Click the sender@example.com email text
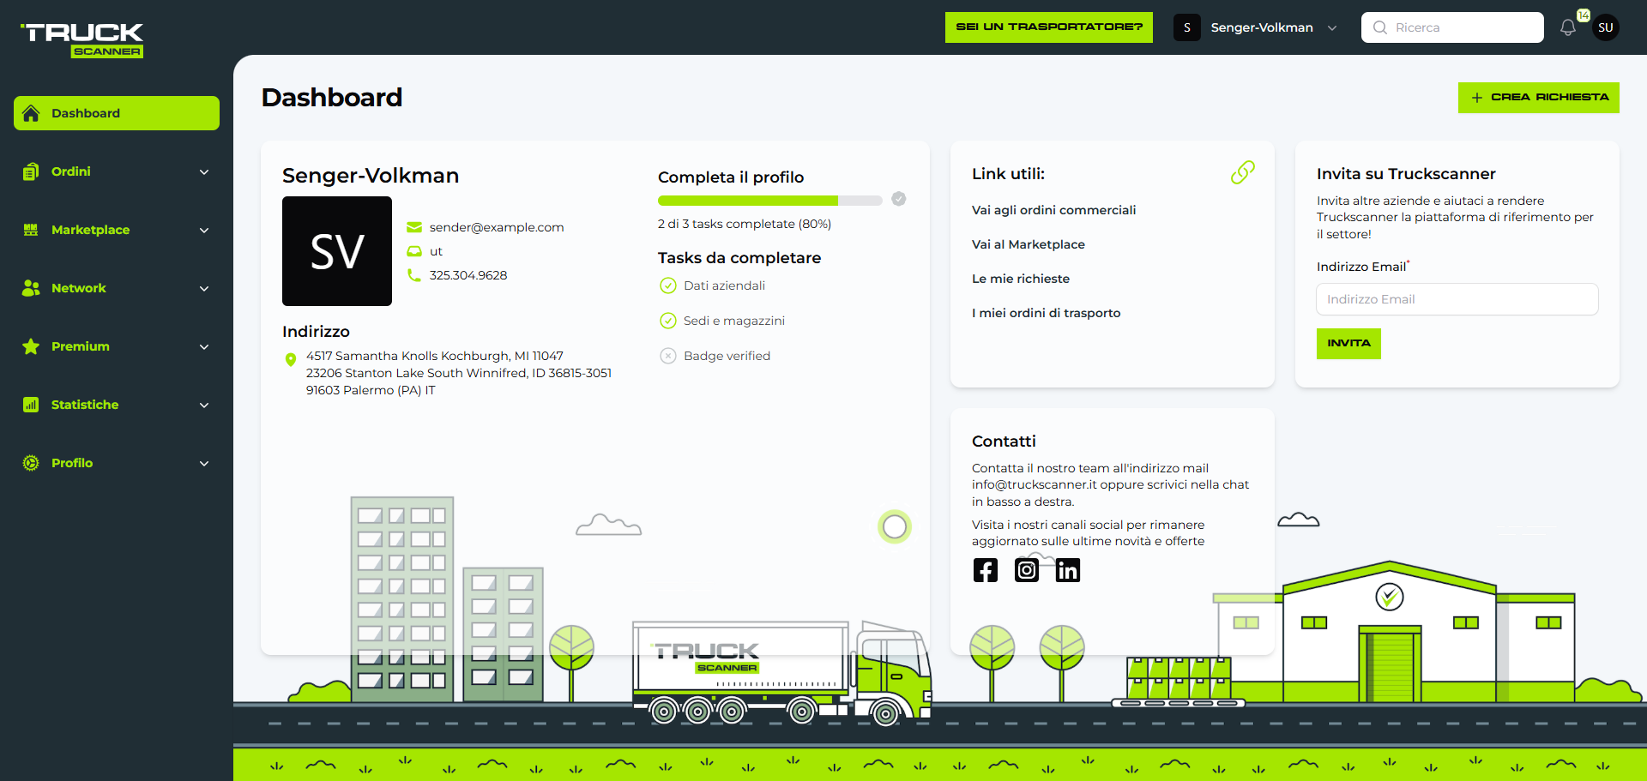Viewport: 1647px width, 781px height. click(x=497, y=227)
